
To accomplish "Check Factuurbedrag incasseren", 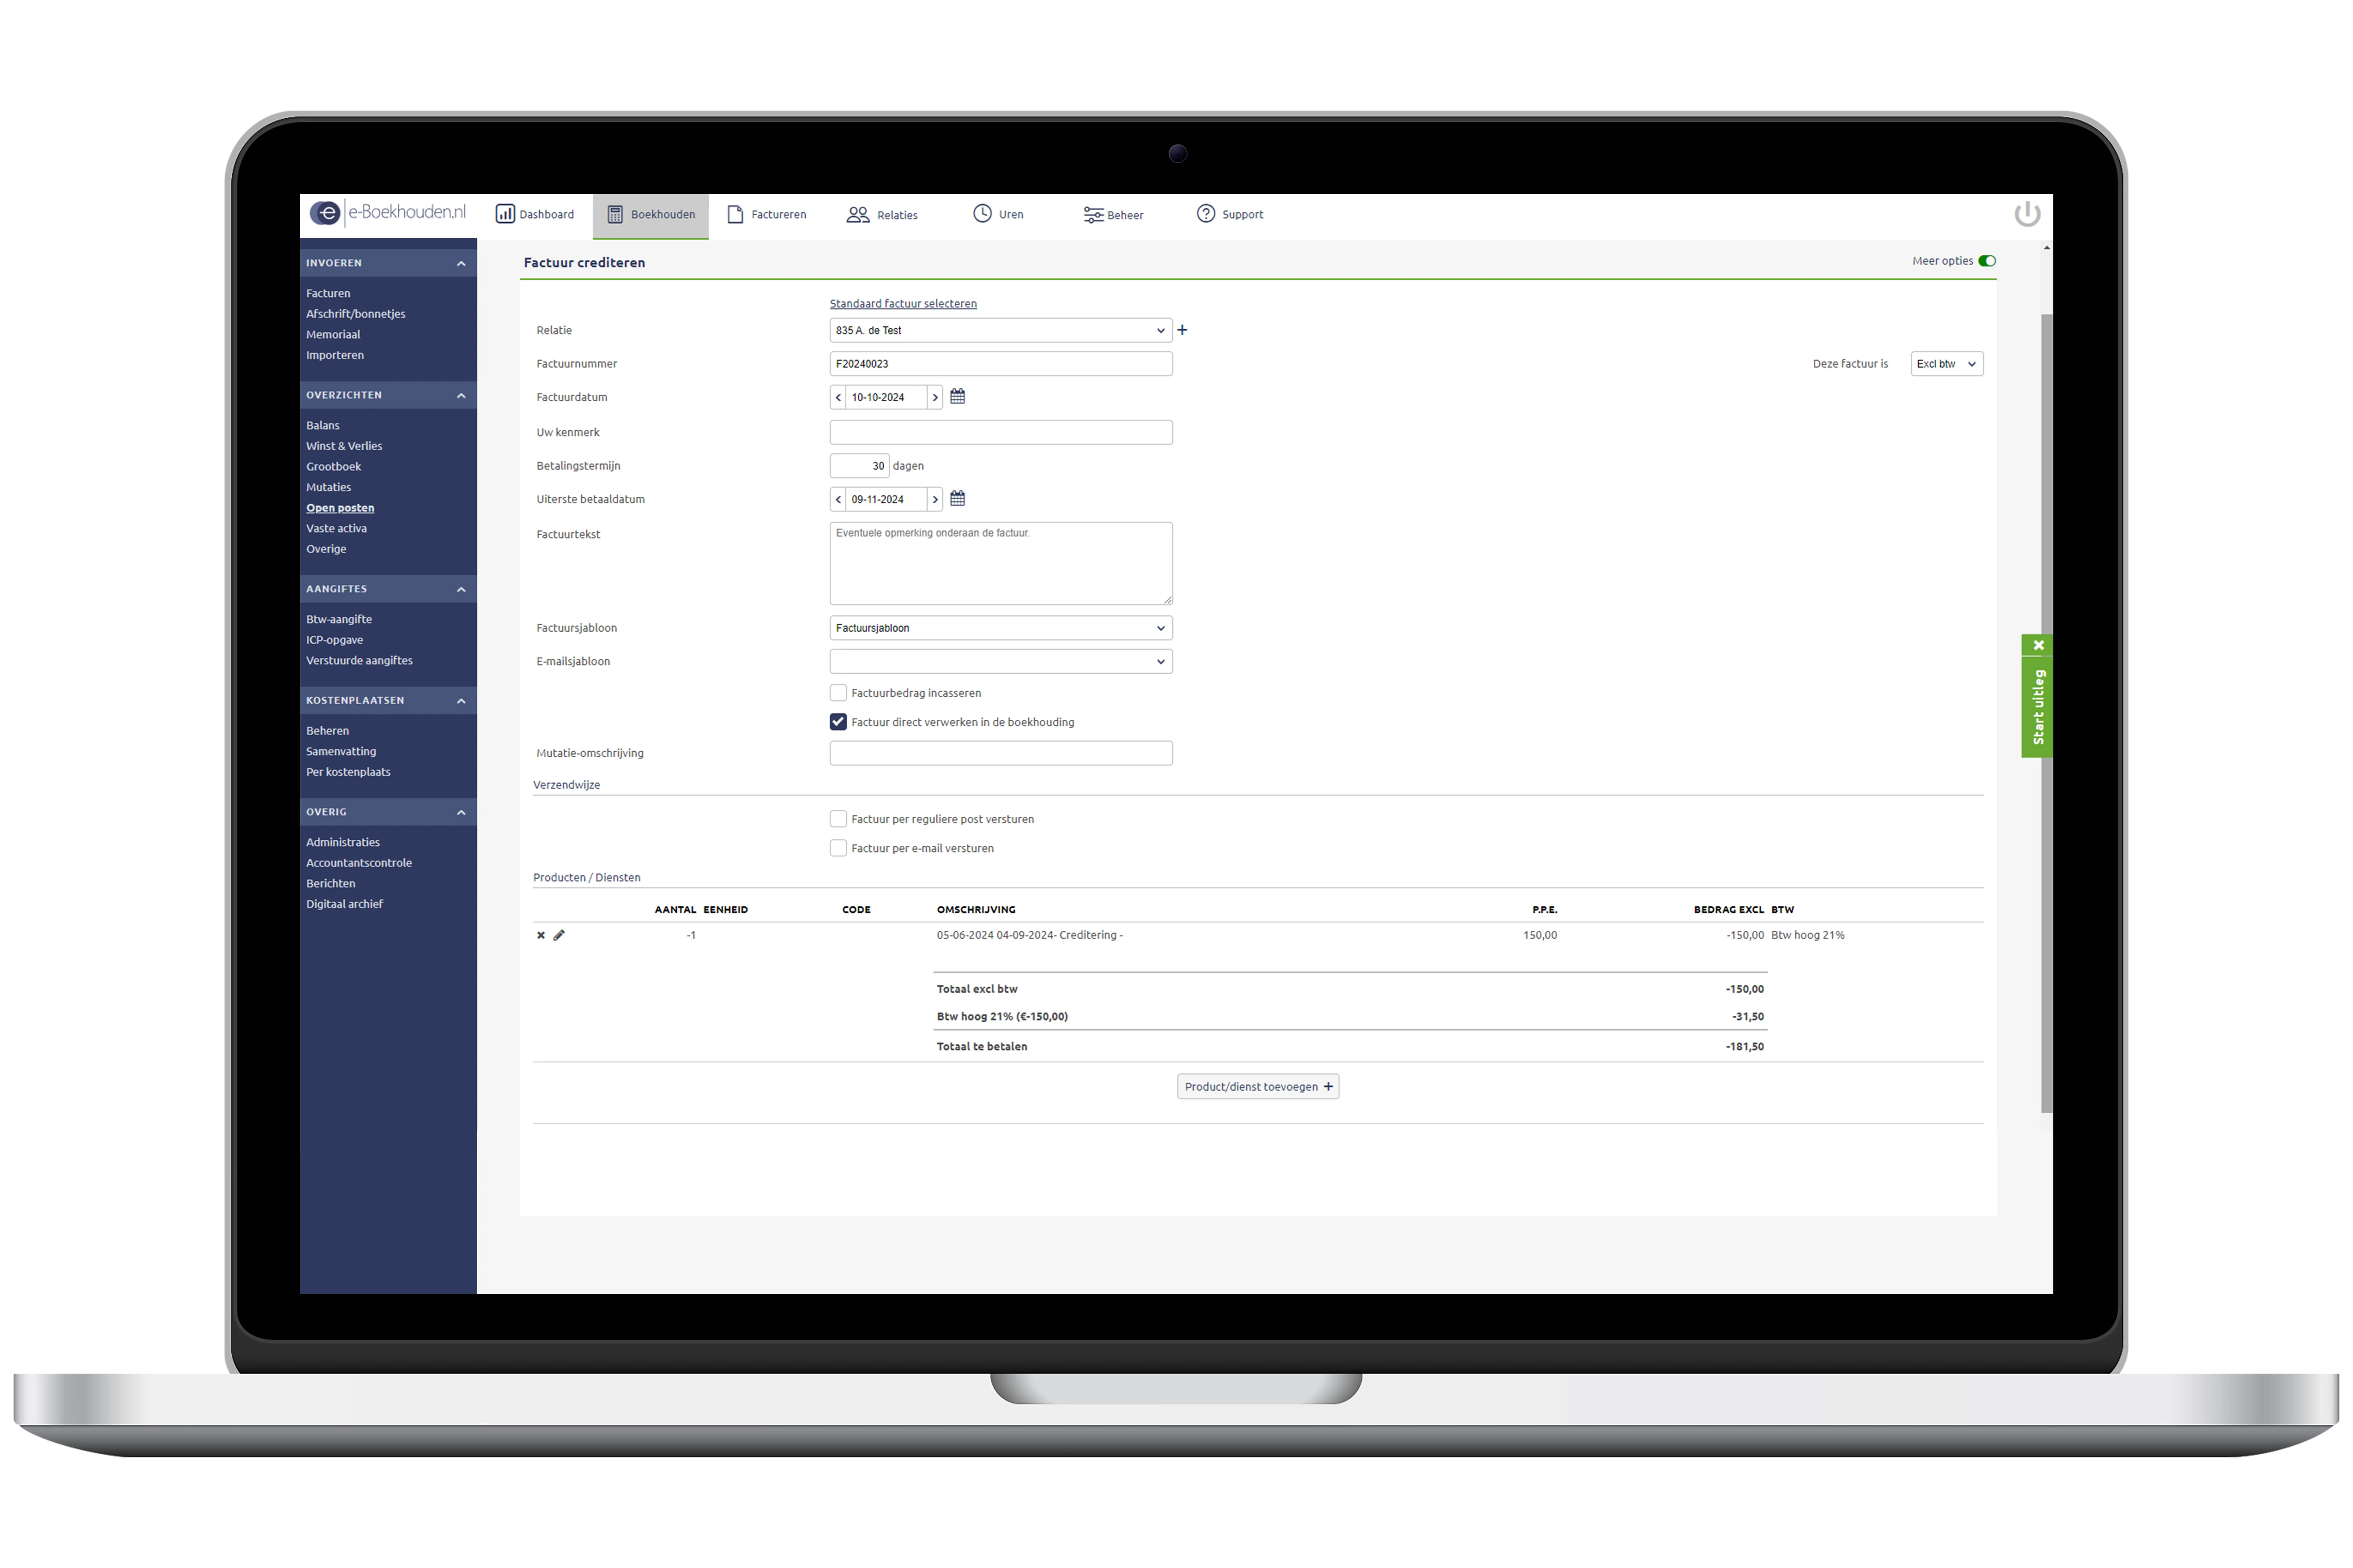I will pos(838,693).
